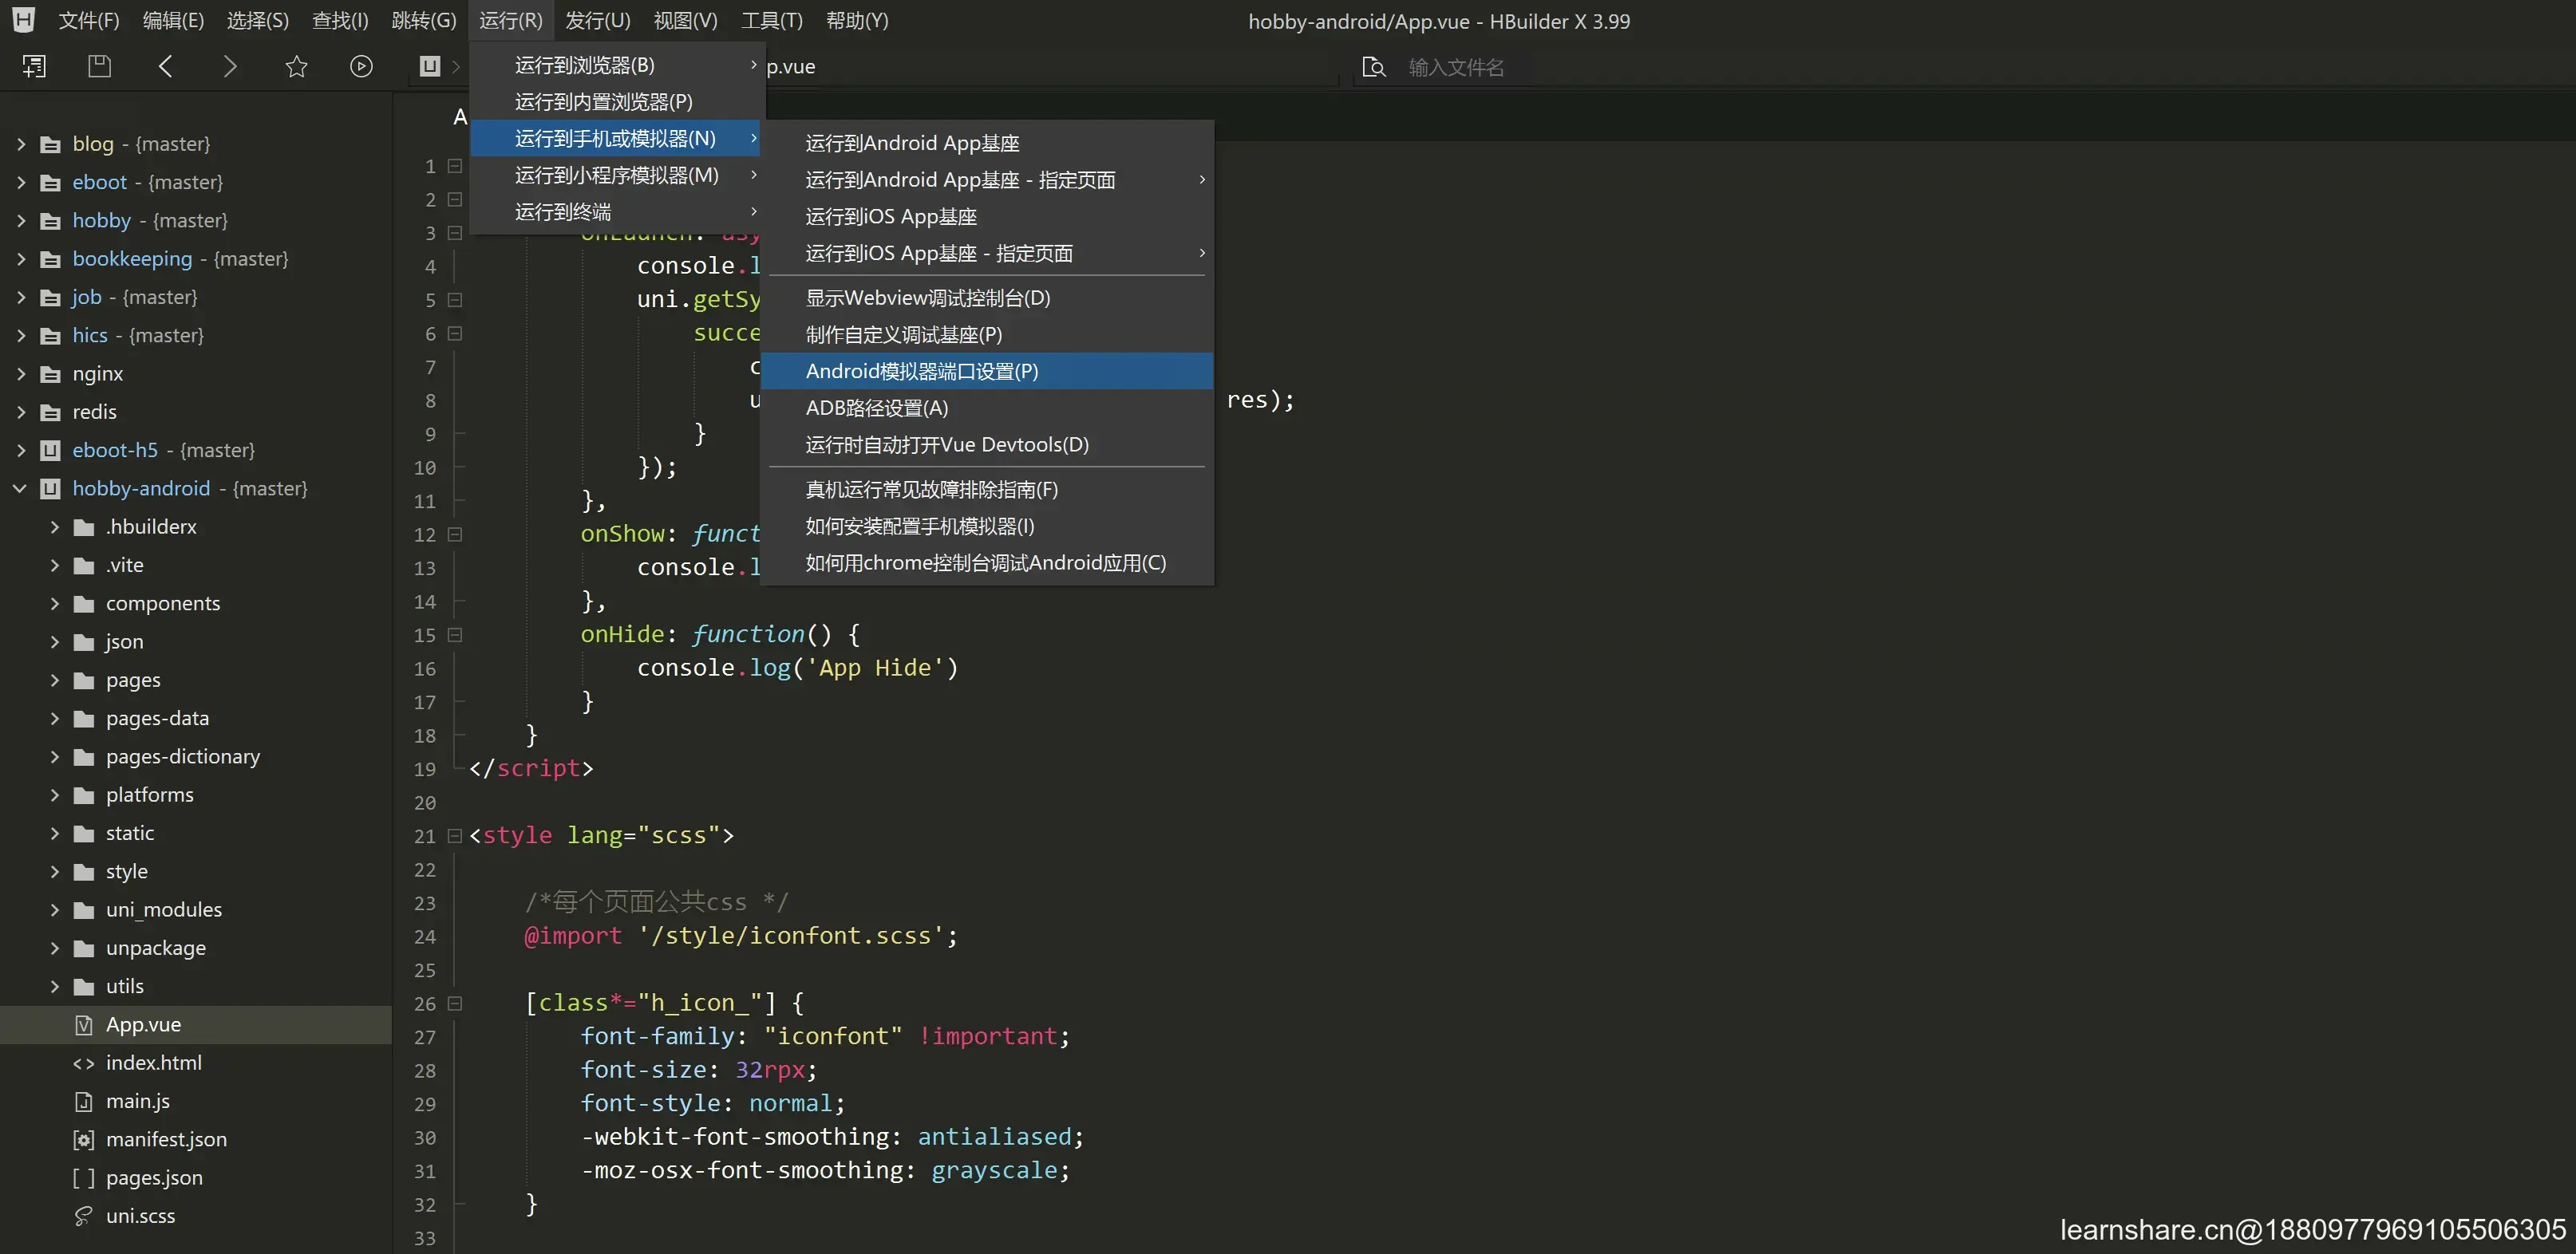The height and width of the screenshot is (1254, 2576).
Task: Select Android模拟器端口设置(P) menu entry
Action: [x=921, y=371]
